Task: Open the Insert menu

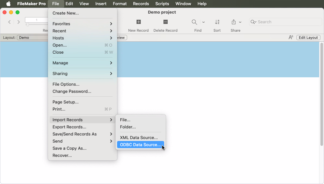Action: click(101, 4)
